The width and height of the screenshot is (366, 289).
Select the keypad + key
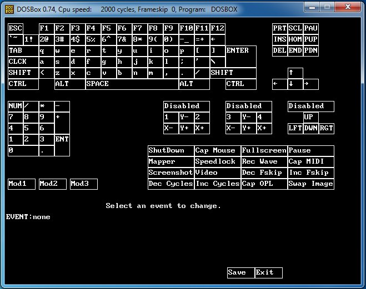click(x=62, y=123)
